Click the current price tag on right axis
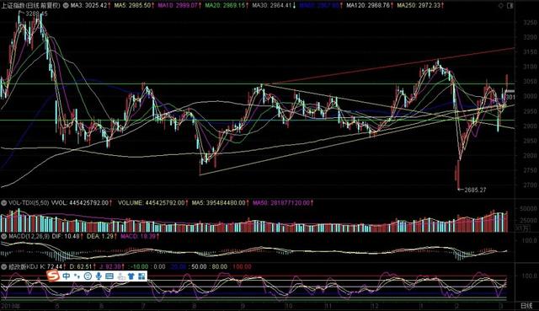 pos(510,97)
